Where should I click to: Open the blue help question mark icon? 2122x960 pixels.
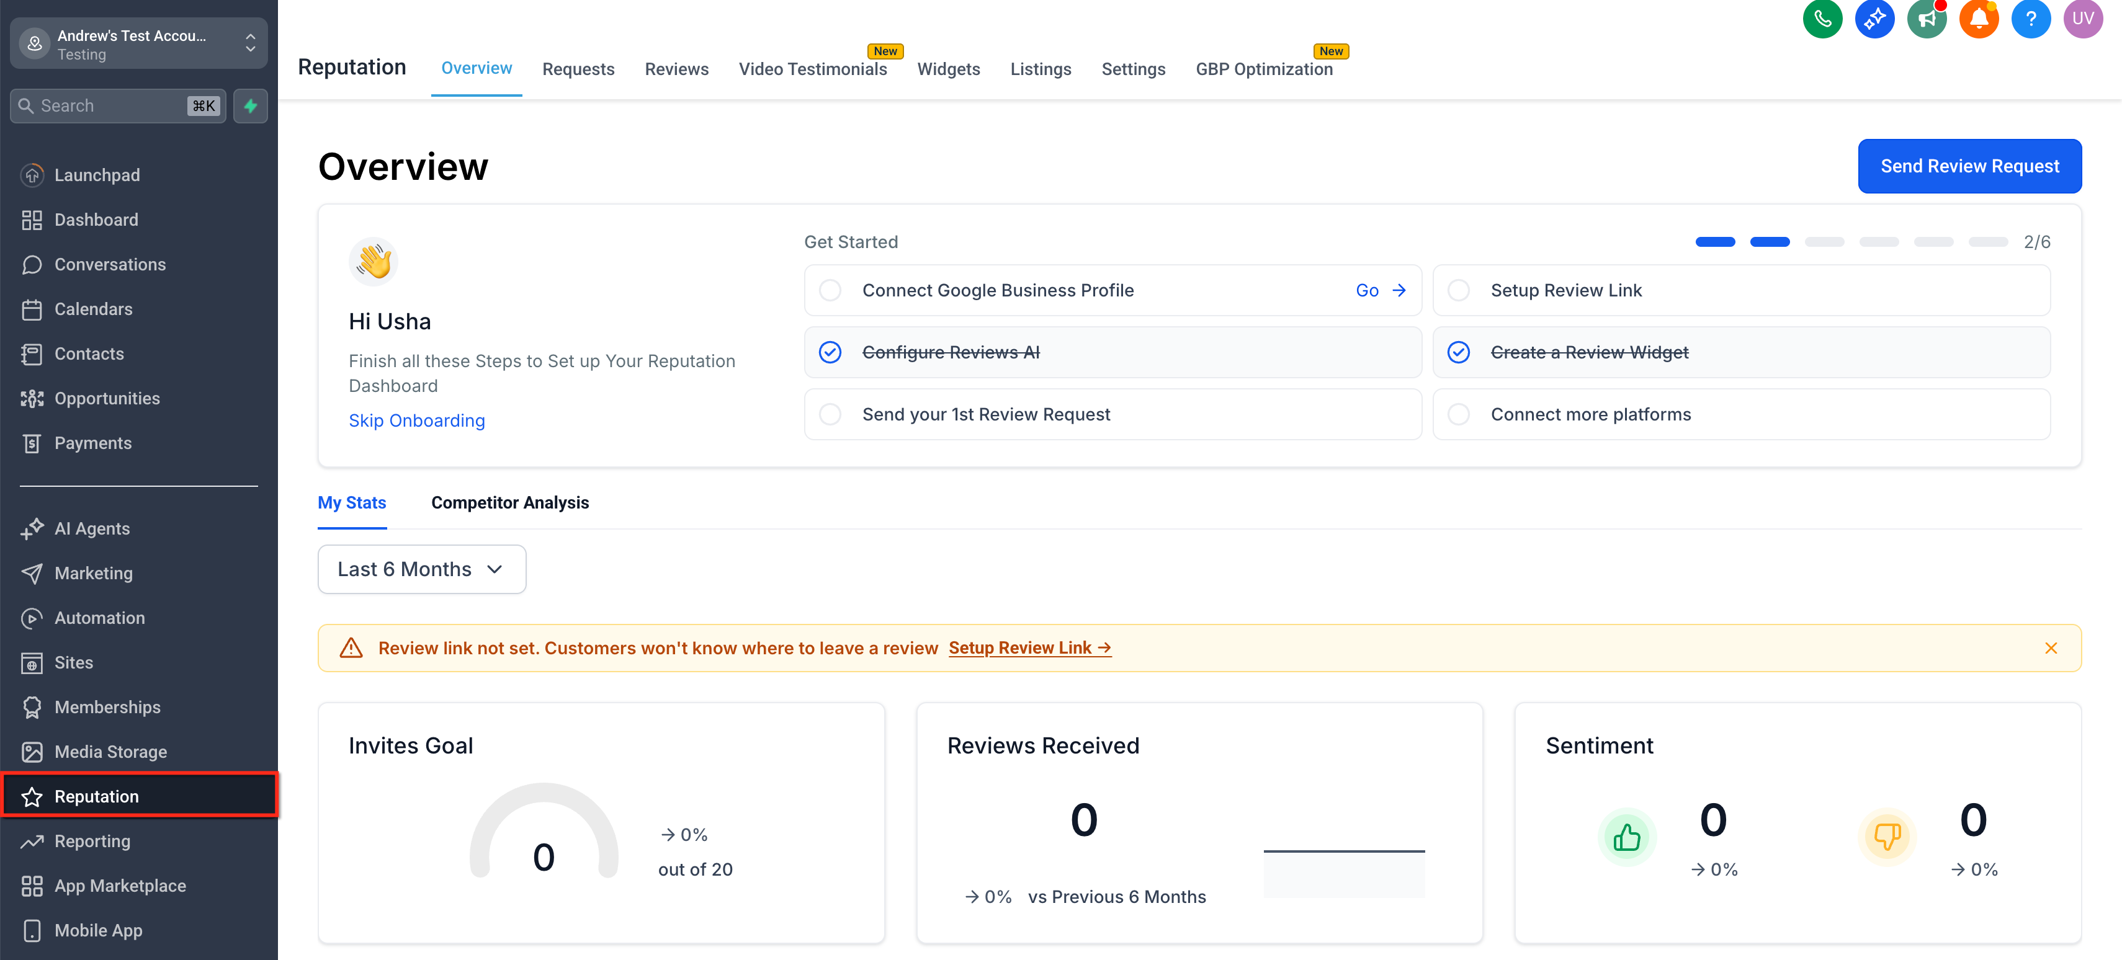pyautogui.click(x=2031, y=19)
